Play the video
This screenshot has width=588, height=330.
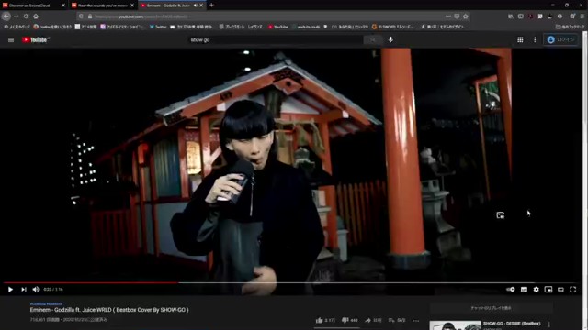click(10, 290)
